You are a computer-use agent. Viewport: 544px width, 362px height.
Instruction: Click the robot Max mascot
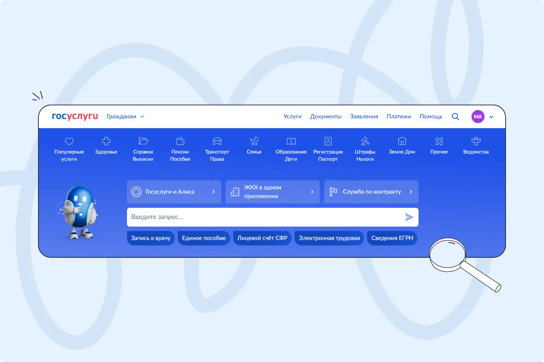coord(79,212)
